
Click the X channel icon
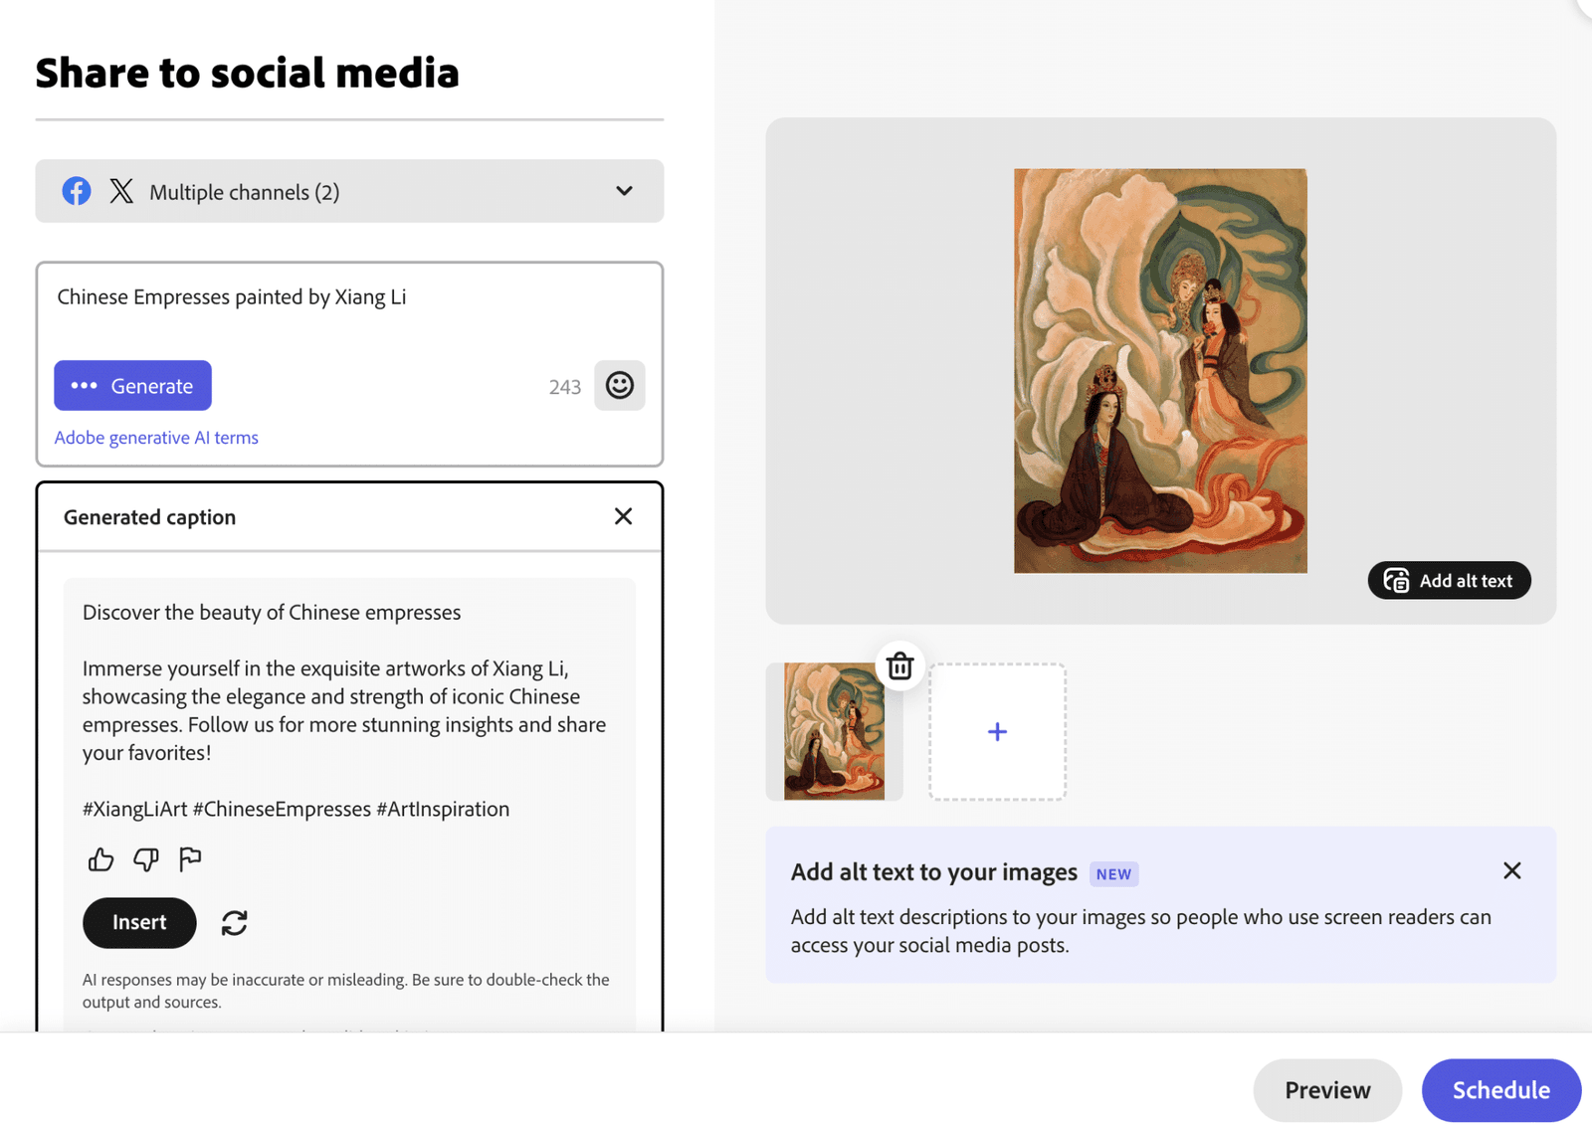point(121,191)
